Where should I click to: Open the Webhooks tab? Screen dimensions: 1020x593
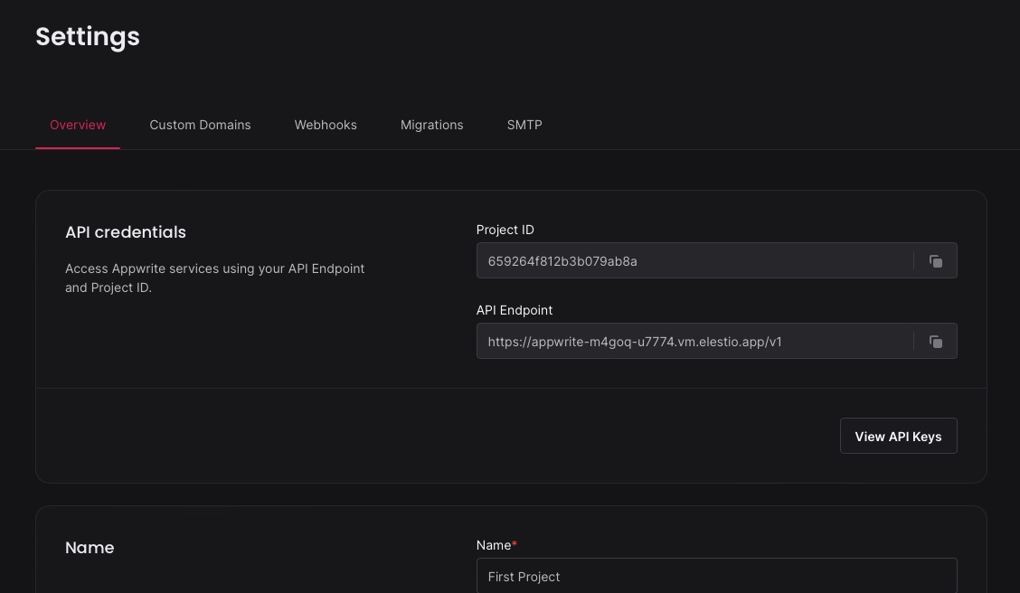pos(326,125)
